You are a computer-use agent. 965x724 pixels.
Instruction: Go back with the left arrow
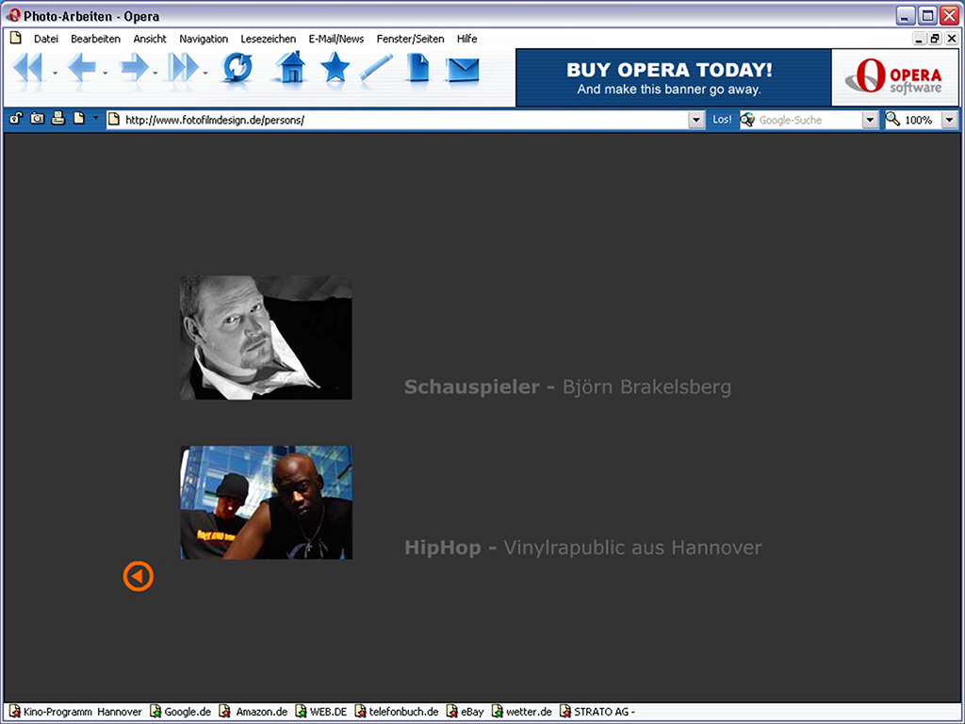pyautogui.click(x=81, y=67)
